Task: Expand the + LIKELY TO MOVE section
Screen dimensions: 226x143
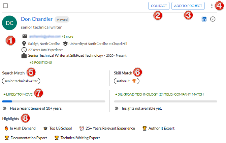Action: point(18,94)
